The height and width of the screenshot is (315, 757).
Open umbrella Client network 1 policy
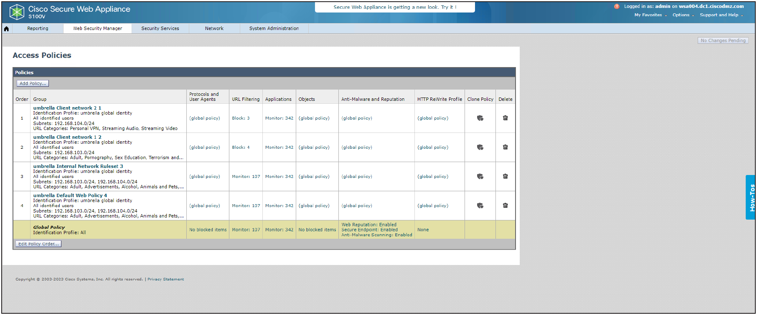[x=67, y=137]
